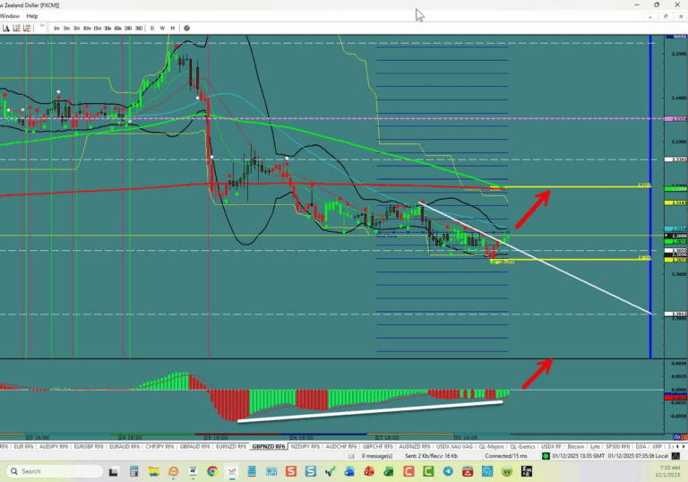The width and height of the screenshot is (688, 482).
Task: Click the mail envelope icon in status bar
Action: 351,456
